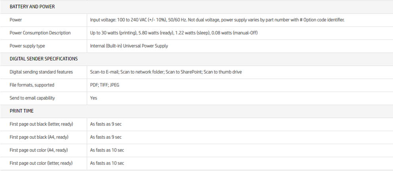Select First page out color (A4, ready)
This screenshot has height=171, width=393.
tap(39, 150)
